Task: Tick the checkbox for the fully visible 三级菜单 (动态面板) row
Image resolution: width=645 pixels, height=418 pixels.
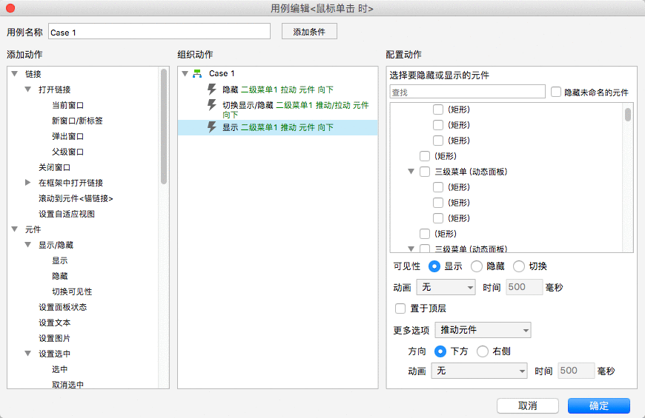Action: click(425, 172)
